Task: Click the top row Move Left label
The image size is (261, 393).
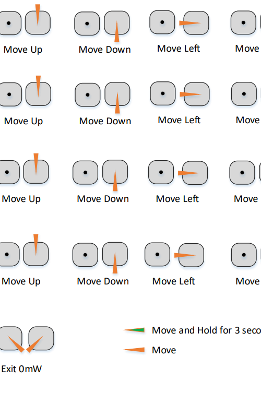Action: [179, 49]
